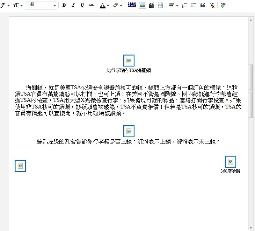Click the 連結 link button

coord(132,5)
